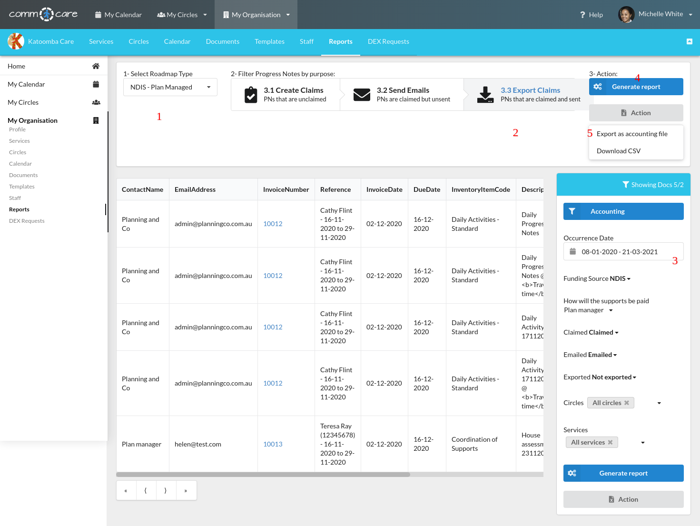Click the Help question mark icon
This screenshot has height=526, width=700.
pos(582,14)
